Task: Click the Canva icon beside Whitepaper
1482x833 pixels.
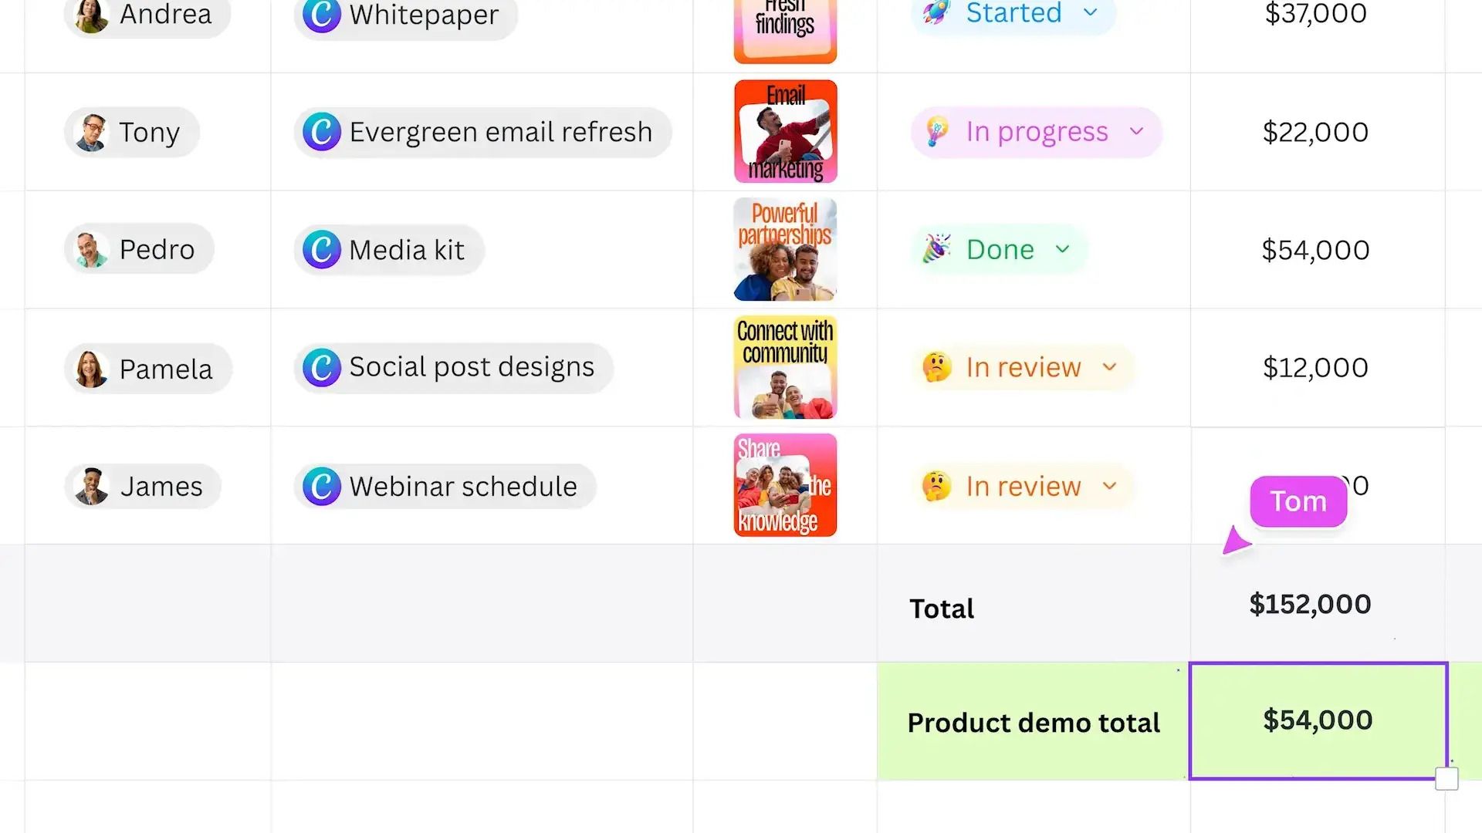Action: click(322, 15)
